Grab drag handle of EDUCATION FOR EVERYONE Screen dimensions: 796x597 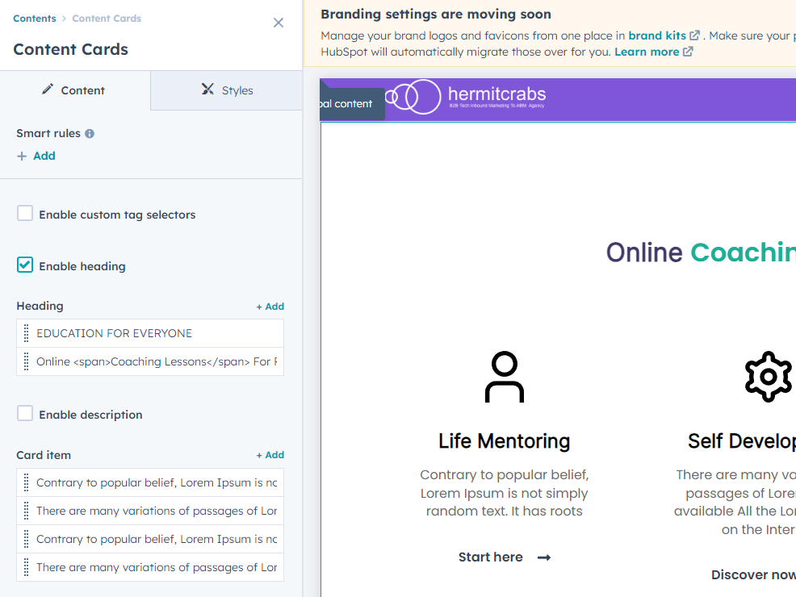[x=27, y=333]
